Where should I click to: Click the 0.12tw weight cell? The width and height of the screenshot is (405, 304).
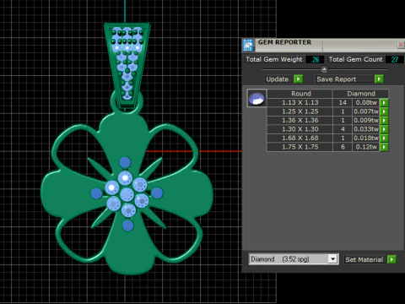pyautogui.click(x=366, y=147)
